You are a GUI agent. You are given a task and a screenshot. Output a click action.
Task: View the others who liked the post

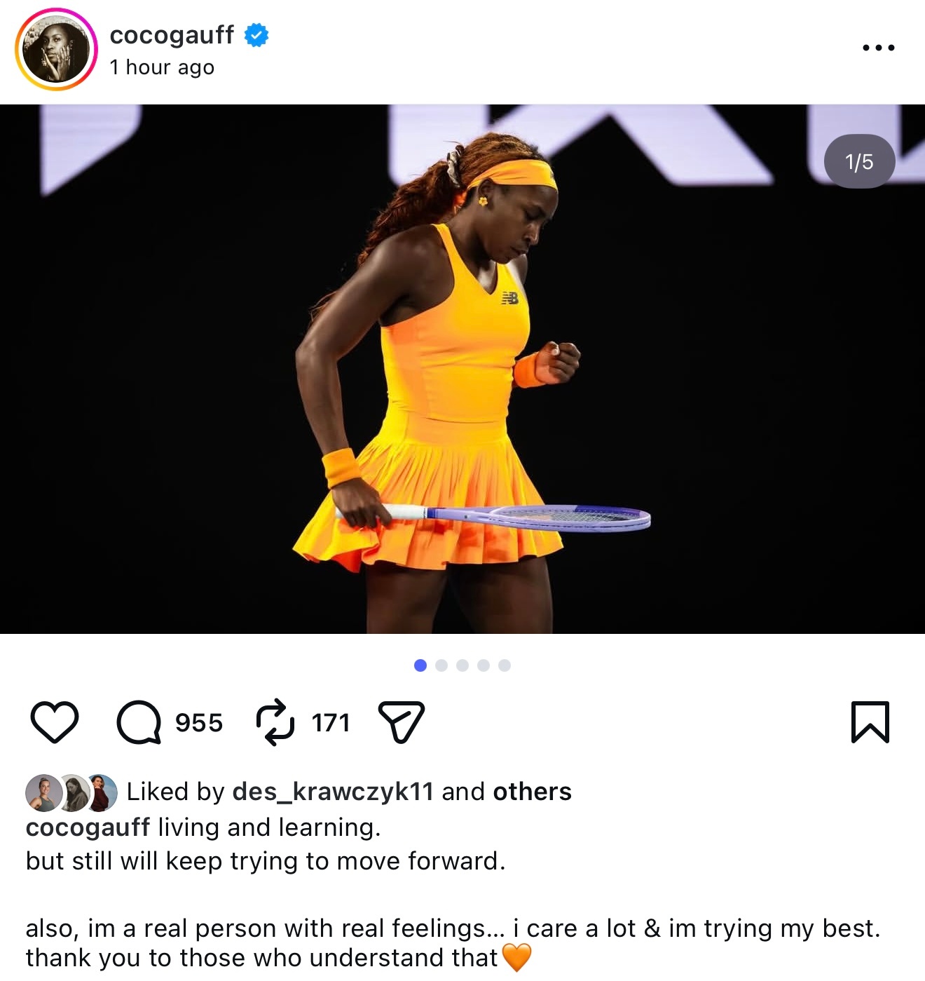coord(533,792)
